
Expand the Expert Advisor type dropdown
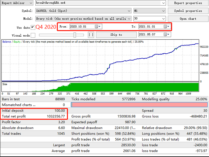click(x=31, y=3)
